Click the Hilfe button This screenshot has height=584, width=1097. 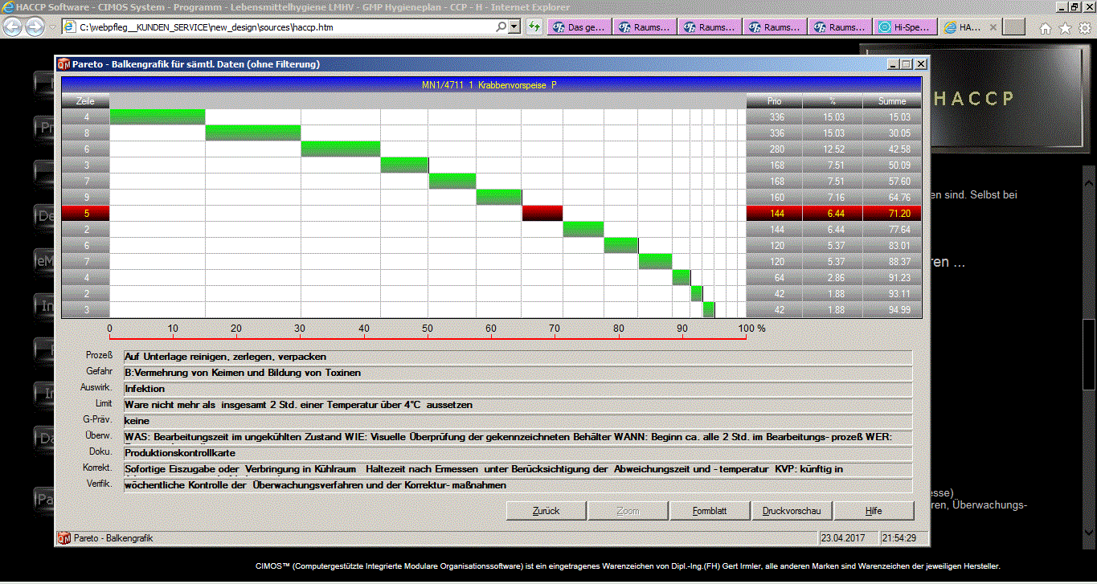pos(874,511)
